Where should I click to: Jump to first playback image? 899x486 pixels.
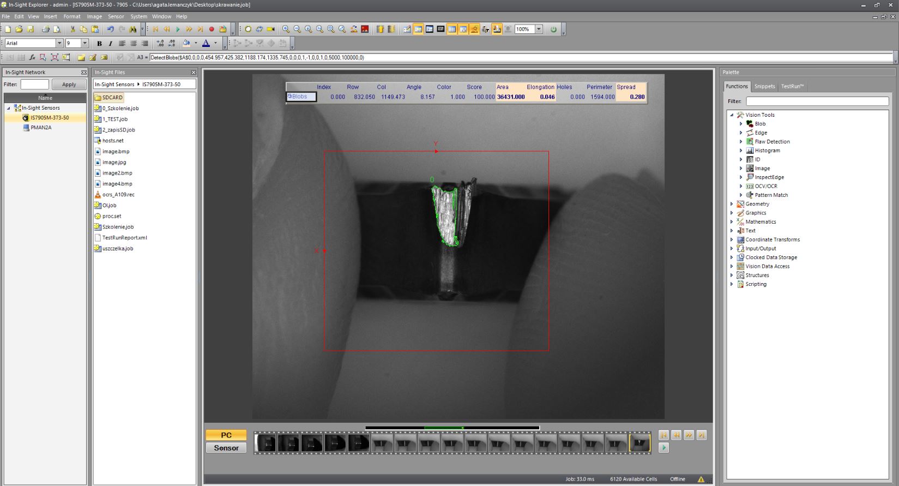point(155,29)
